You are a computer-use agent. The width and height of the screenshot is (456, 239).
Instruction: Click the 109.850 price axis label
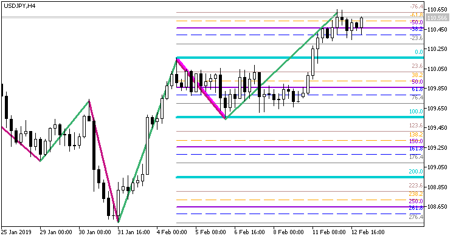437,89
